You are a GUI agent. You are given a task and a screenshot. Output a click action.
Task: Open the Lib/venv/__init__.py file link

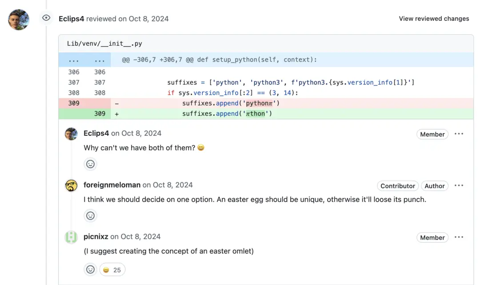[104, 44]
